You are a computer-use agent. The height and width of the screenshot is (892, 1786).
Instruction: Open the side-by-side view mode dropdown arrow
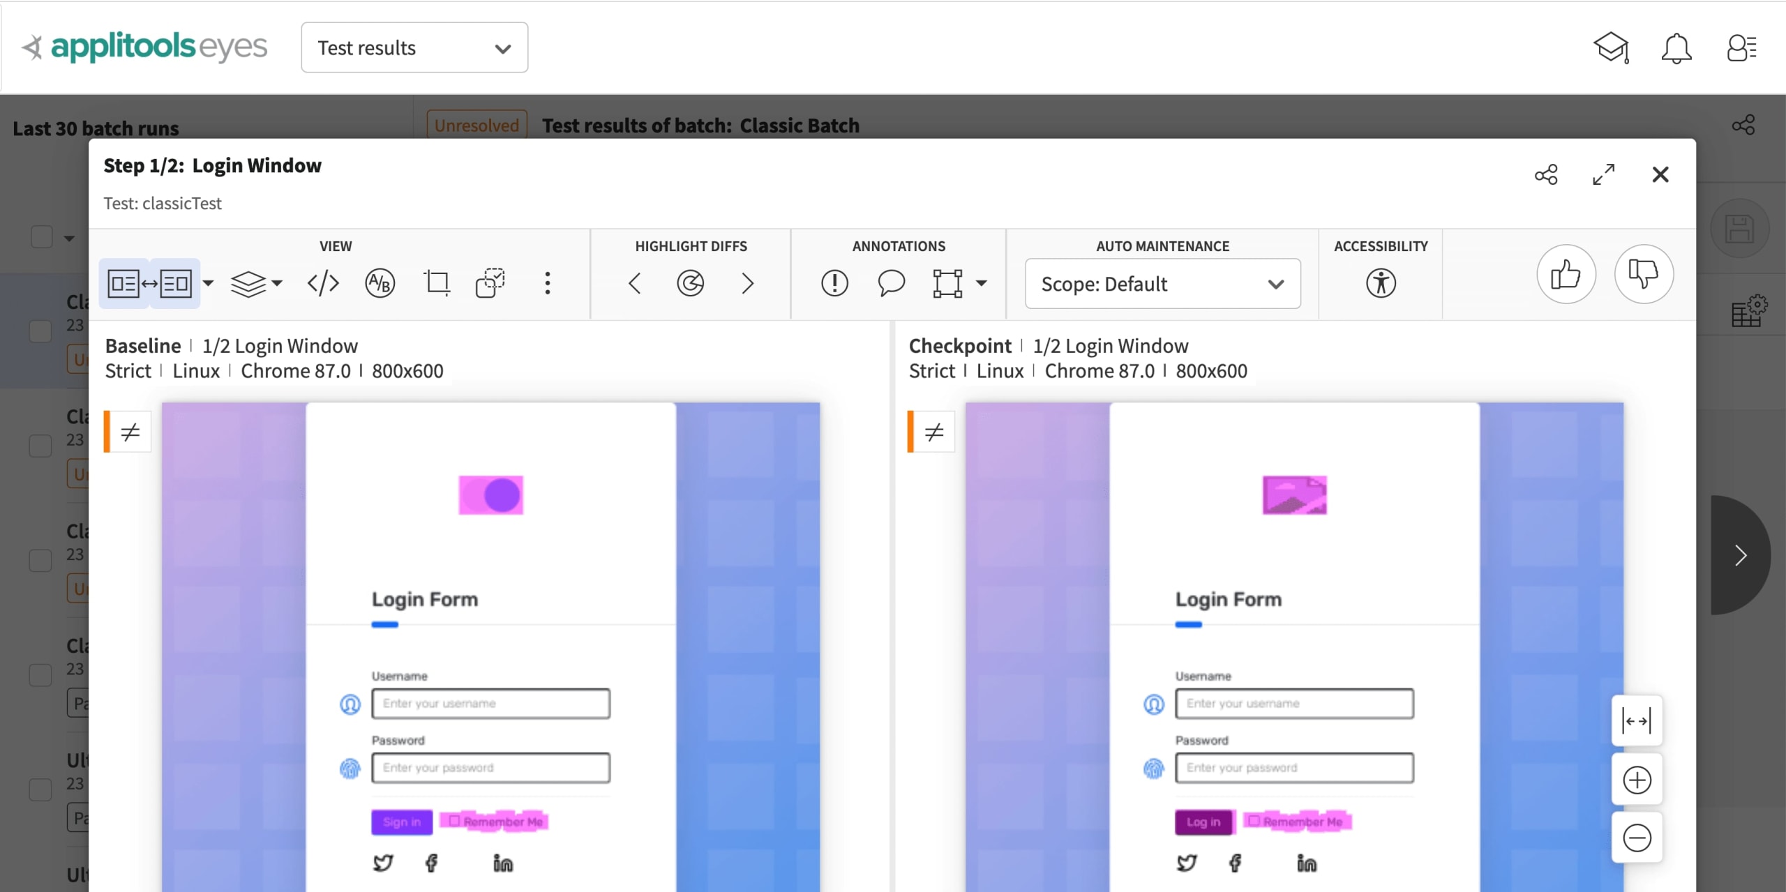tap(208, 283)
